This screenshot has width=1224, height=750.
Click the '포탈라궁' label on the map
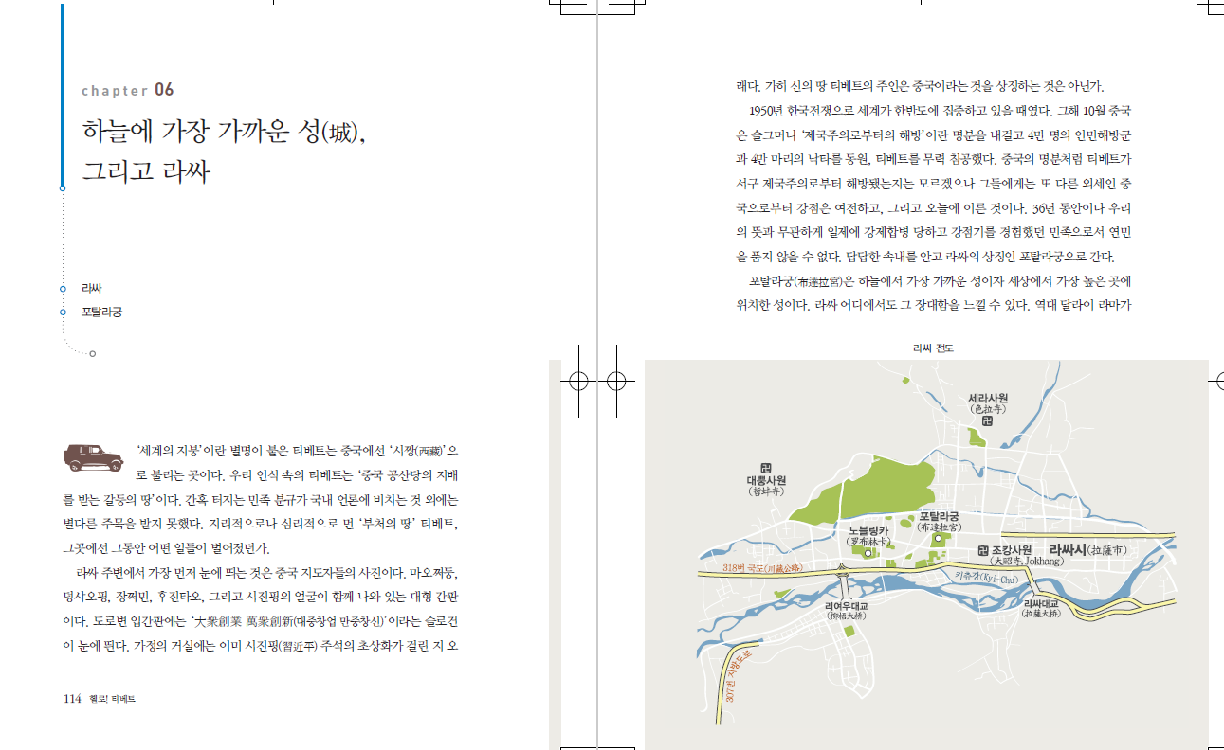(939, 516)
